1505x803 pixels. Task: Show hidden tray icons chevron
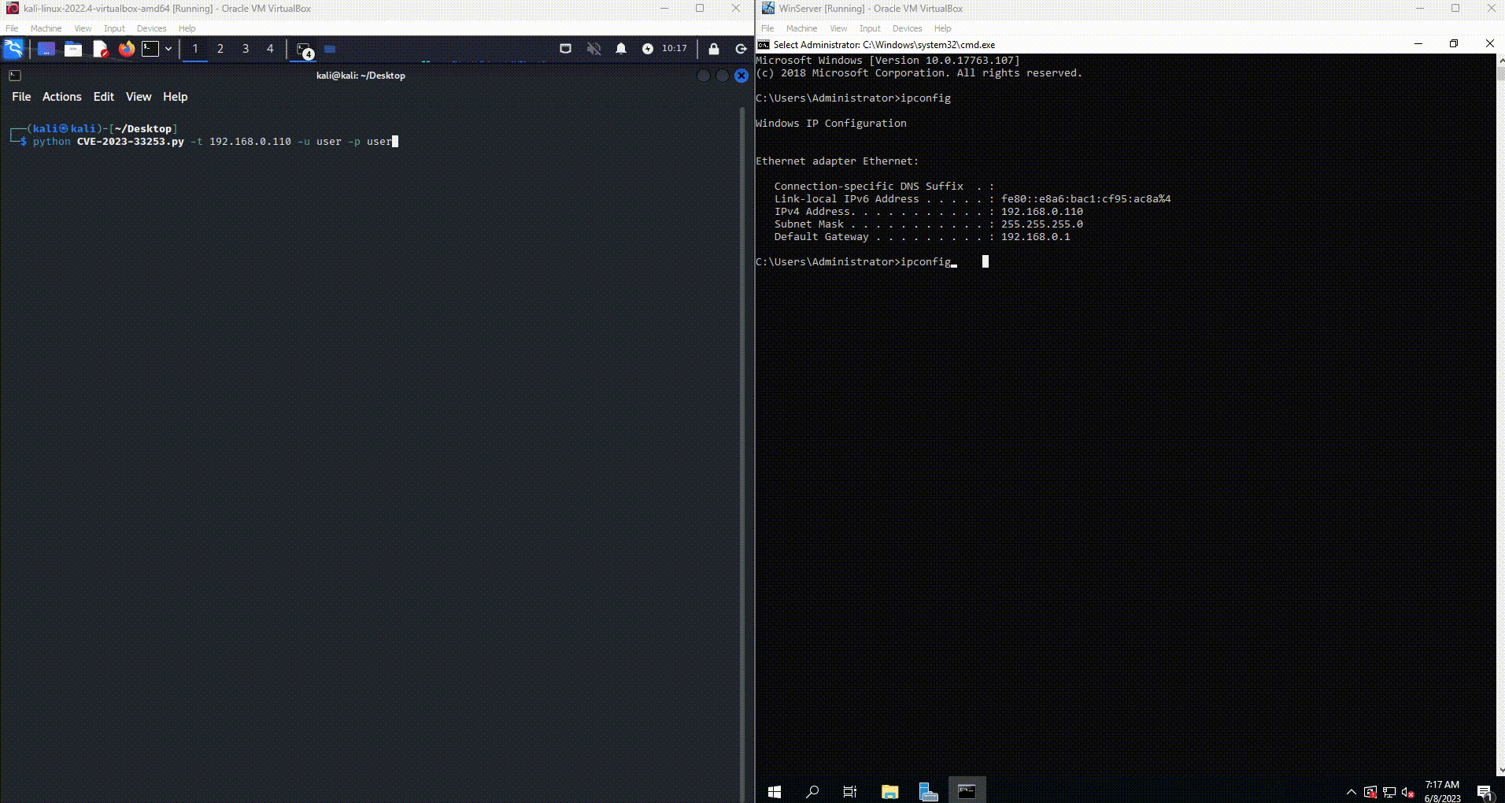coord(1352,792)
